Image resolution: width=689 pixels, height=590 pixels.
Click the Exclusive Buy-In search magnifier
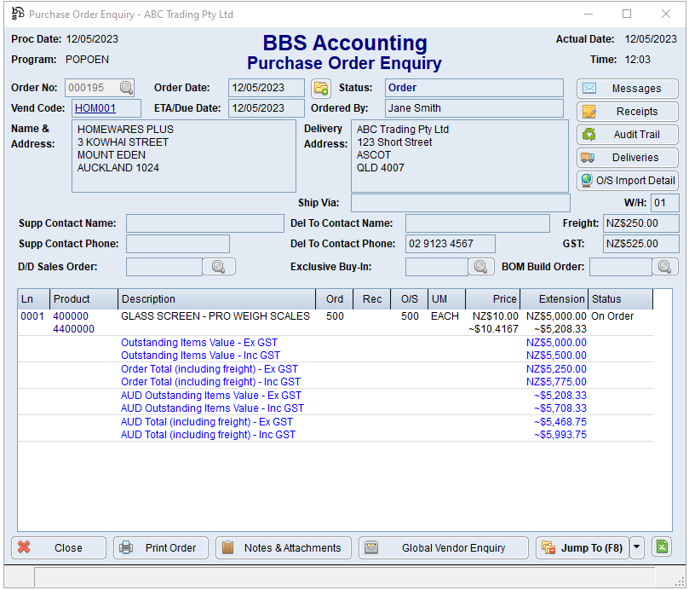pyautogui.click(x=481, y=267)
